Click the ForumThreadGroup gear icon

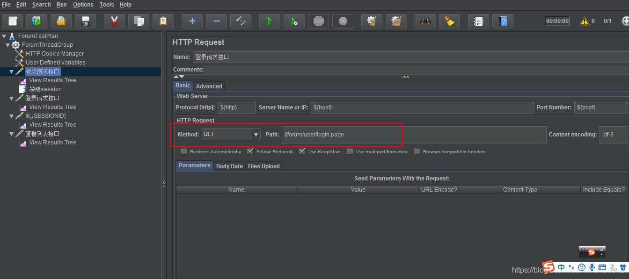pos(15,45)
